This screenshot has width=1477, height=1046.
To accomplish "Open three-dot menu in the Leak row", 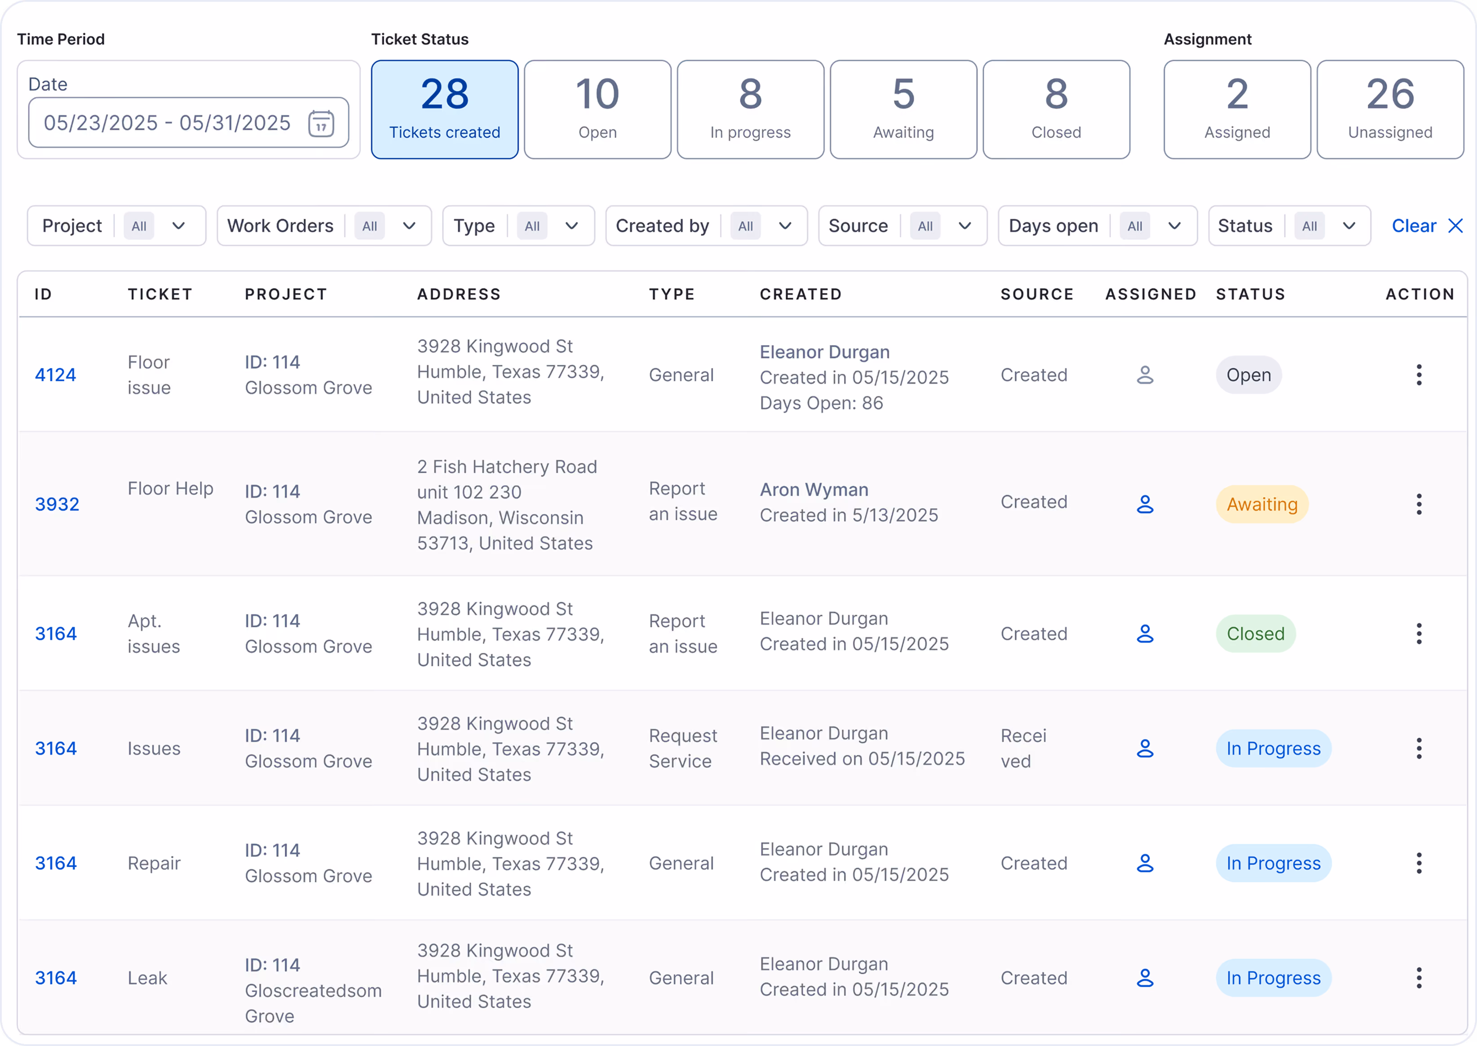I will 1419,978.
